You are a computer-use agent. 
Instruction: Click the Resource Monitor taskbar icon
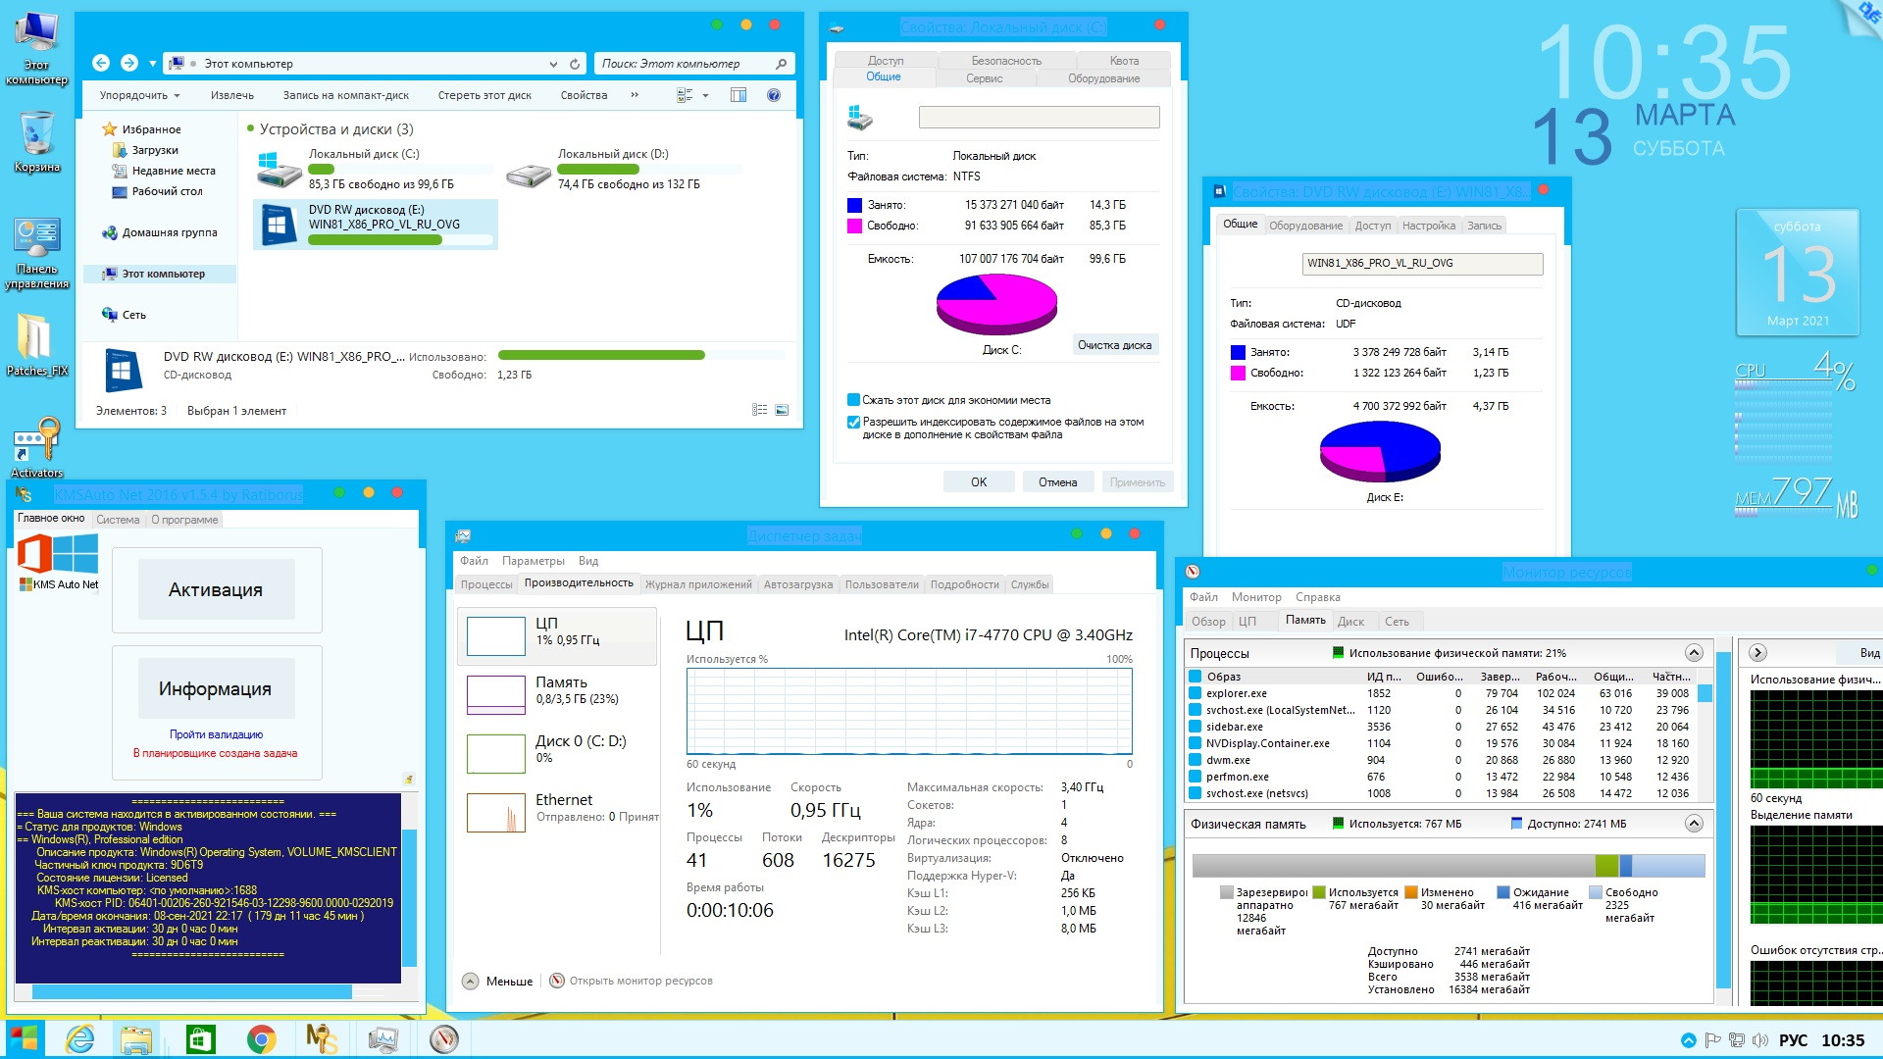pyautogui.click(x=443, y=1038)
